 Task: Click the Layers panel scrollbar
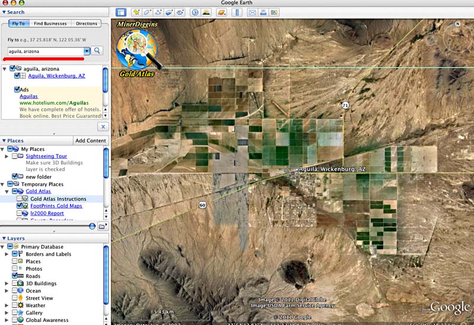point(106,275)
